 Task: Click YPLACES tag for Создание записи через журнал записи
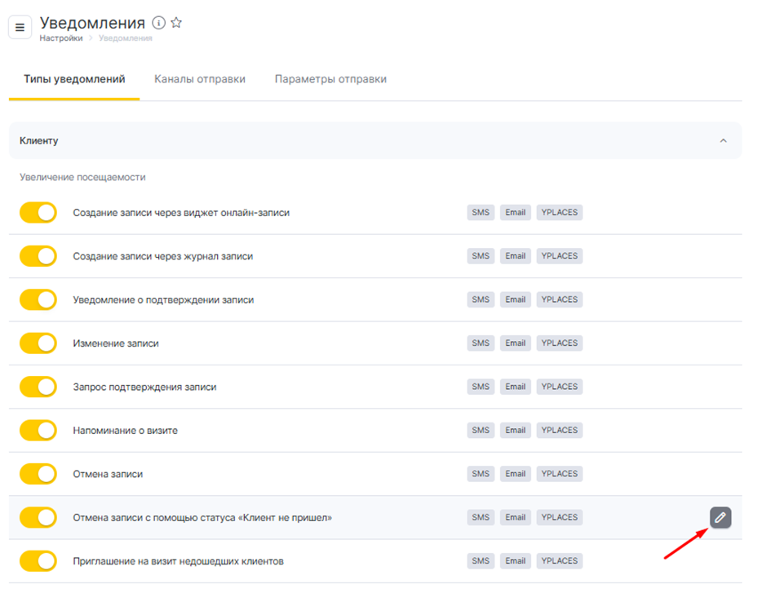tap(559, 256)
